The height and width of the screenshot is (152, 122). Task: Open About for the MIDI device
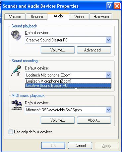tap(94, 120)
